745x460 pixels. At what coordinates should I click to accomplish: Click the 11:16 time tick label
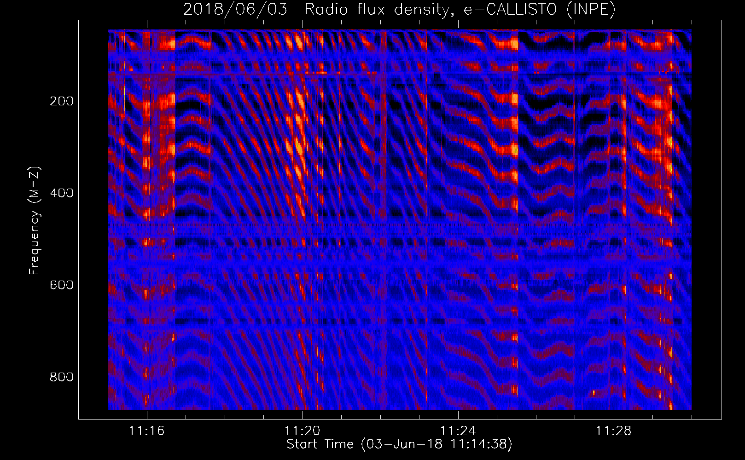click(147, 431)
